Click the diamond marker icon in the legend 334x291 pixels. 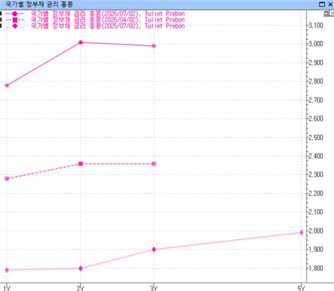[15, 26]
